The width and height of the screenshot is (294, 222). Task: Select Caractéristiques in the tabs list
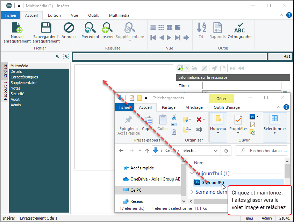click(x=24, y=77)
